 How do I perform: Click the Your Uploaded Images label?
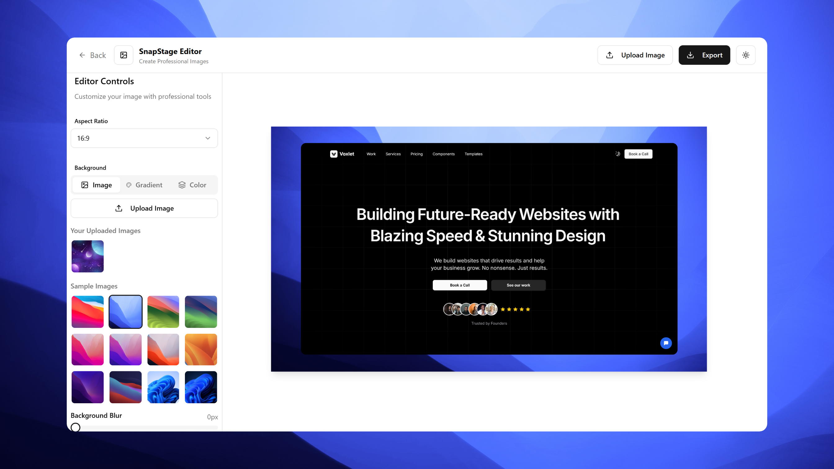(105, 231)
